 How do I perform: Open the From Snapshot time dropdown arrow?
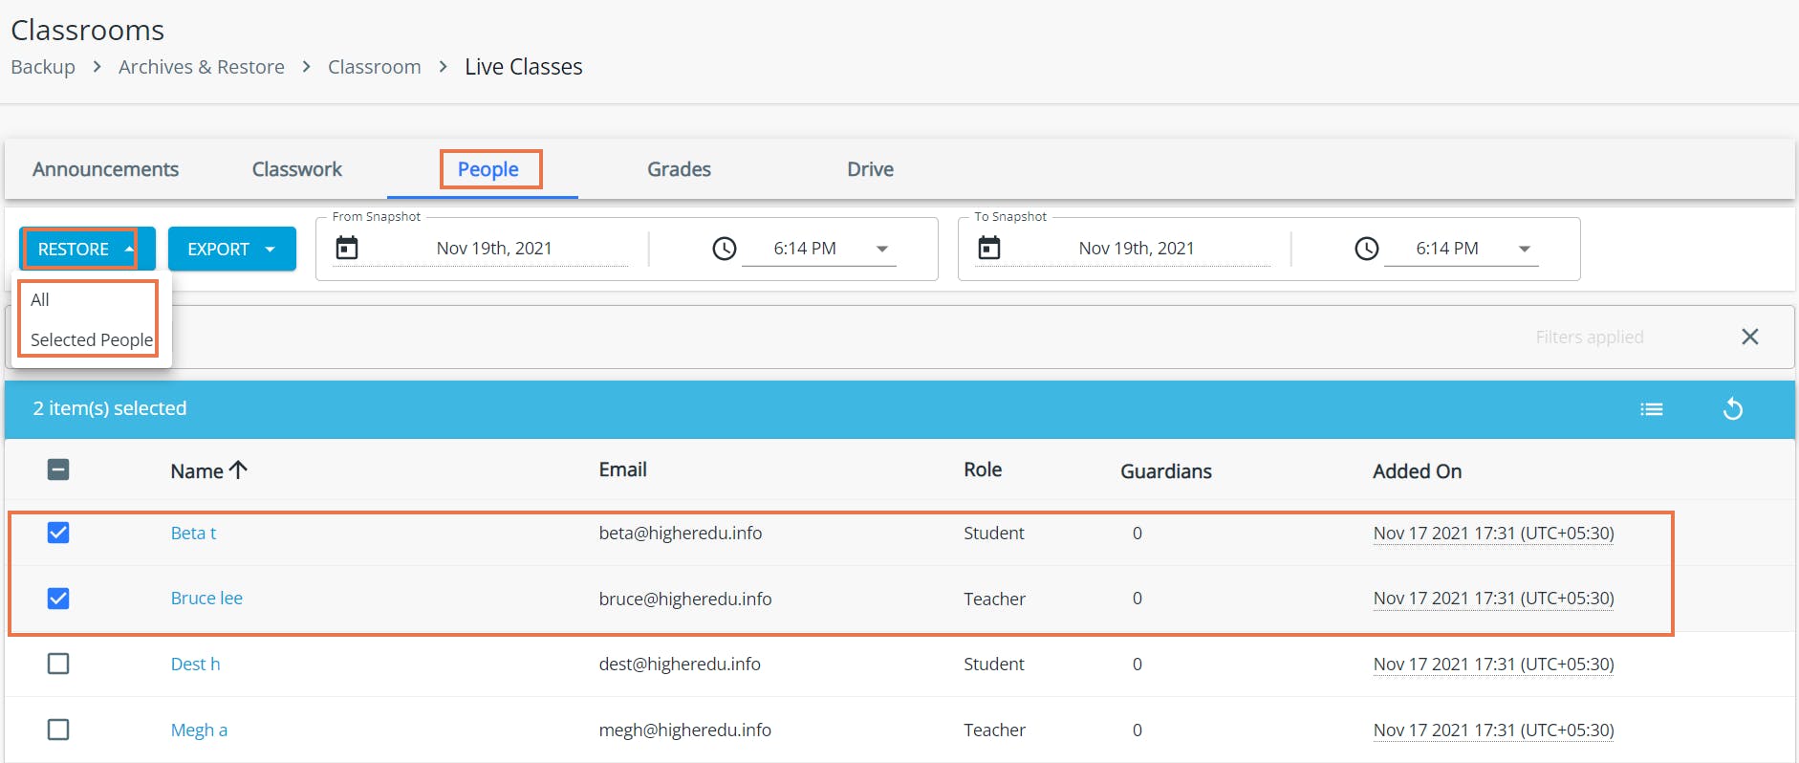(882, 249)
